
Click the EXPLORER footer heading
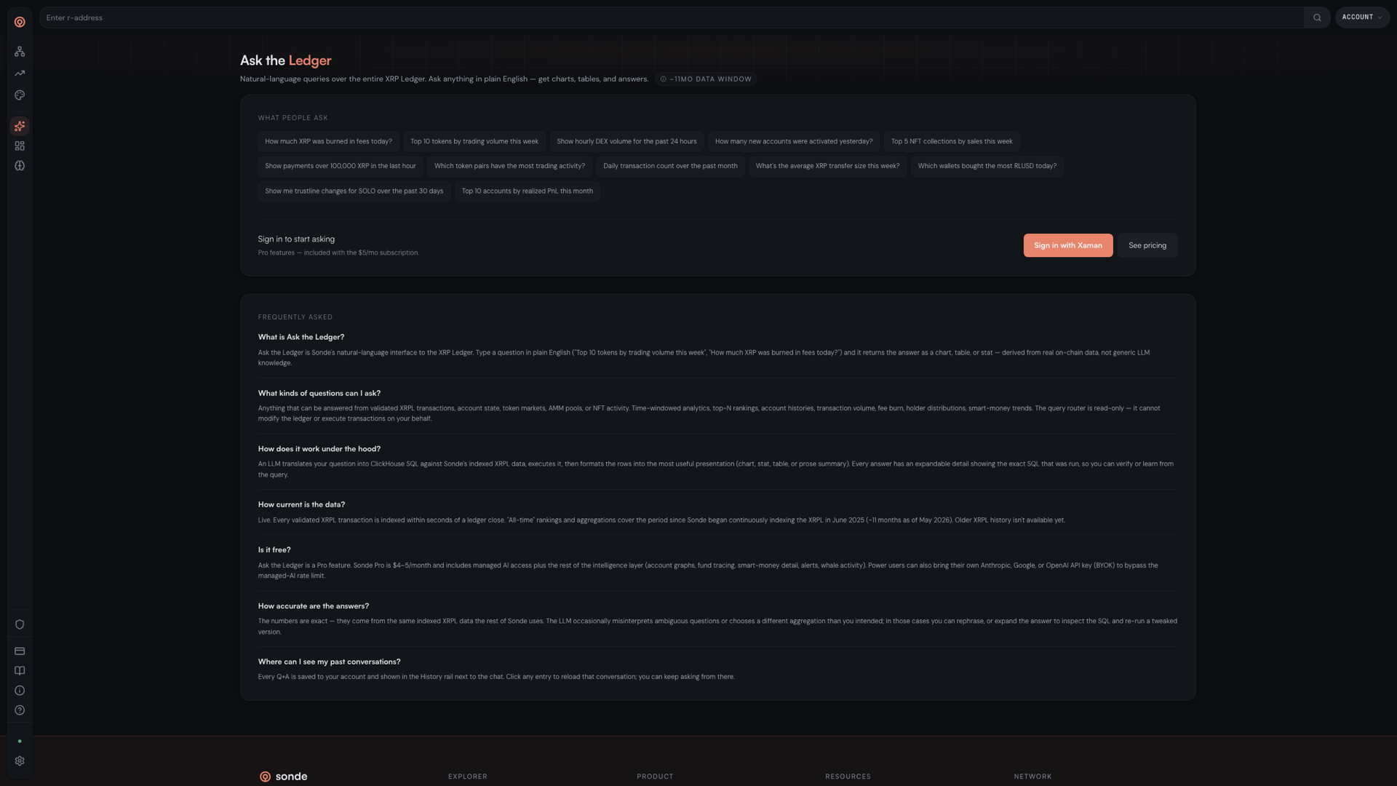click(x=468, y=777)
